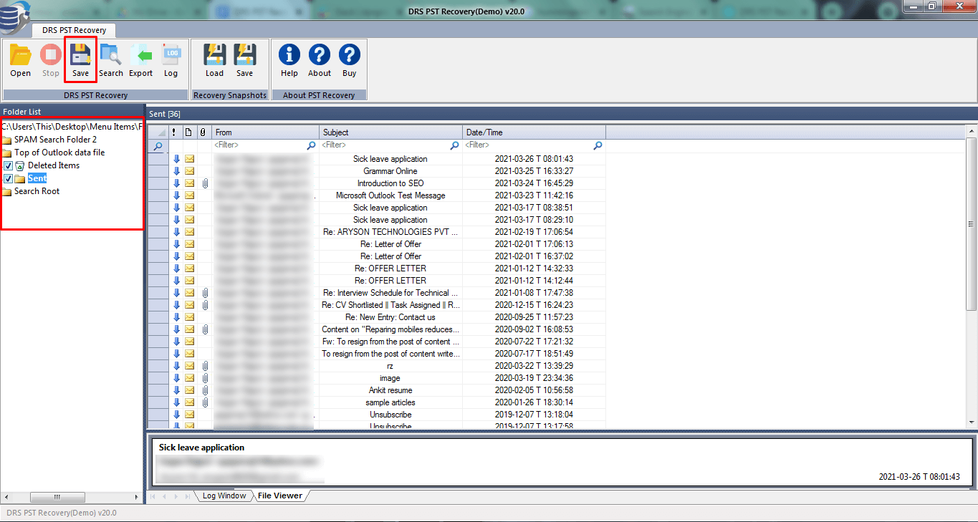
Task: Select Deleted Items folder label
Action: (x=54, y=165)
